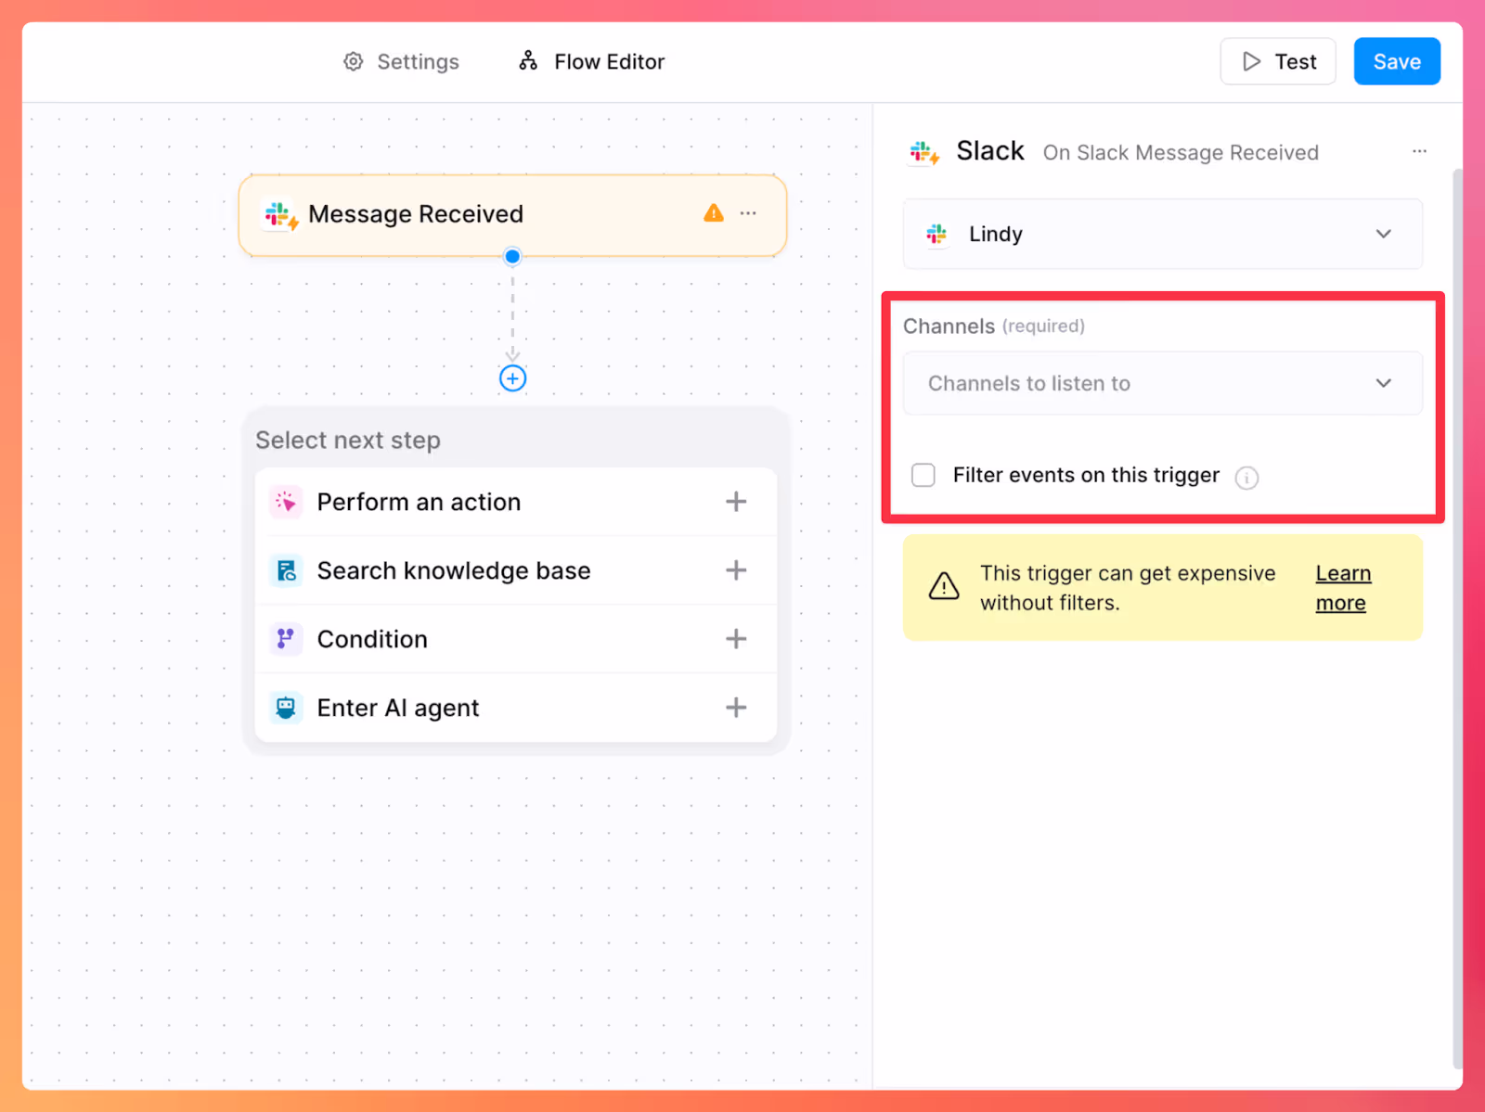Click 'This trigger can get expensive' text
The width and height of the screenshot is (1485, 1112).
point(1128,573)
